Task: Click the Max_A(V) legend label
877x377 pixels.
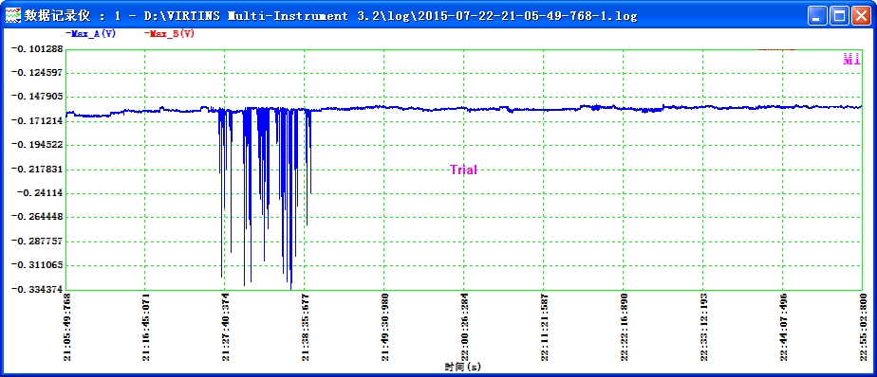Action: 90,33
